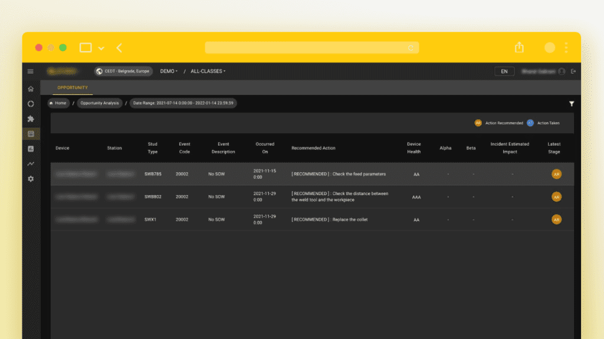The image size is (604, 339).
Task: Open the Date Range filter chip
Action: (x=183, y=103)
